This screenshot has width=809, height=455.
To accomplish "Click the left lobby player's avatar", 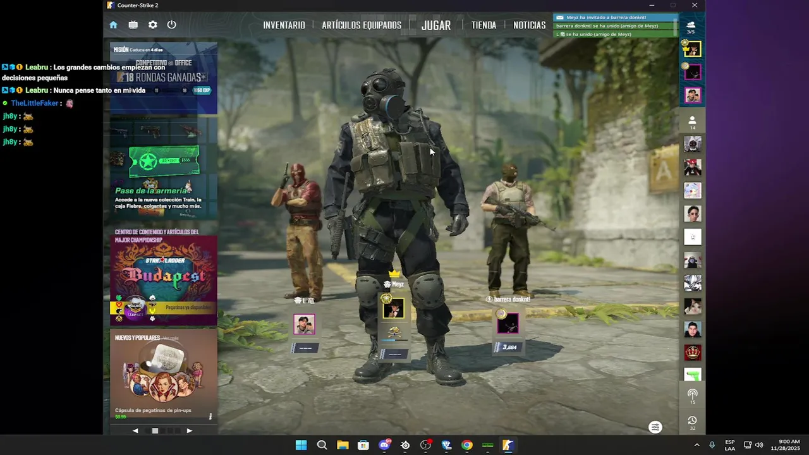I will tap(304, 324).
